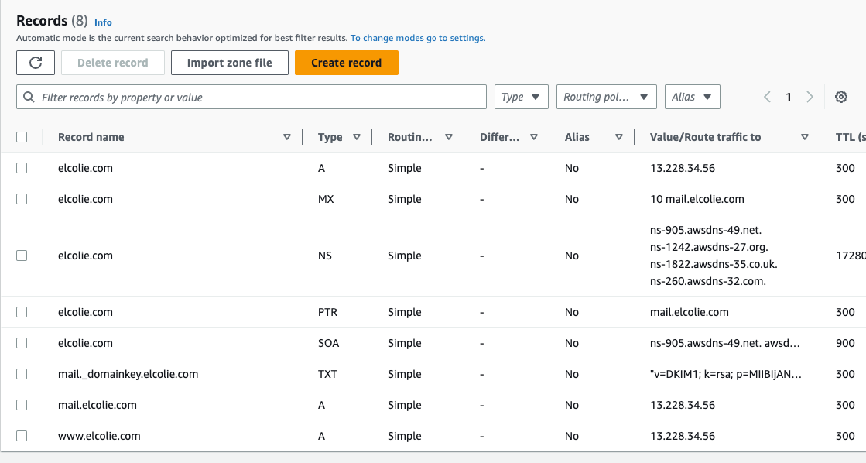
Task: Click the filter records search field
Action: coord(252,98)
